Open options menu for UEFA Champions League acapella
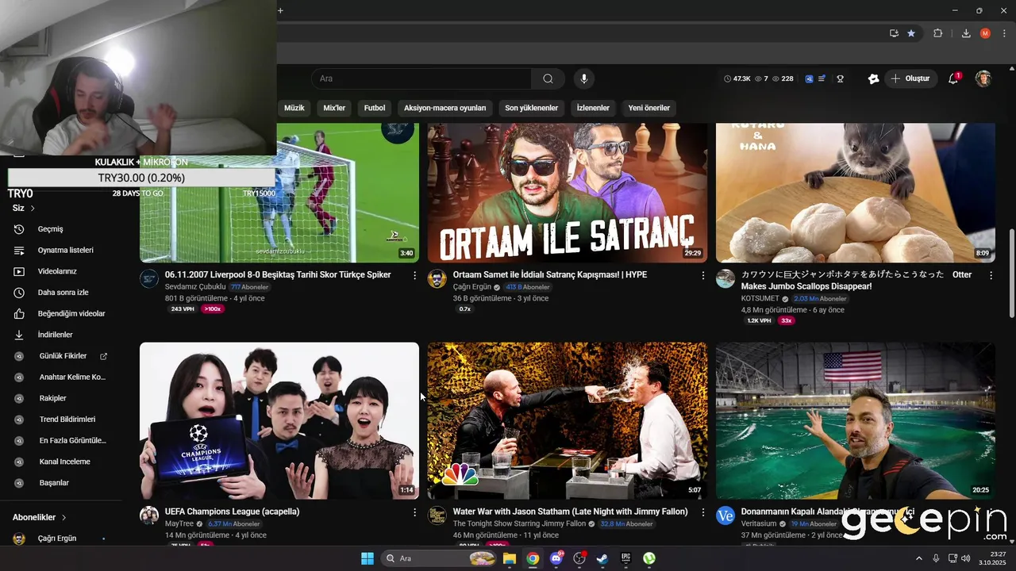This screenshot has height=571, width=1016. point(414,512)
